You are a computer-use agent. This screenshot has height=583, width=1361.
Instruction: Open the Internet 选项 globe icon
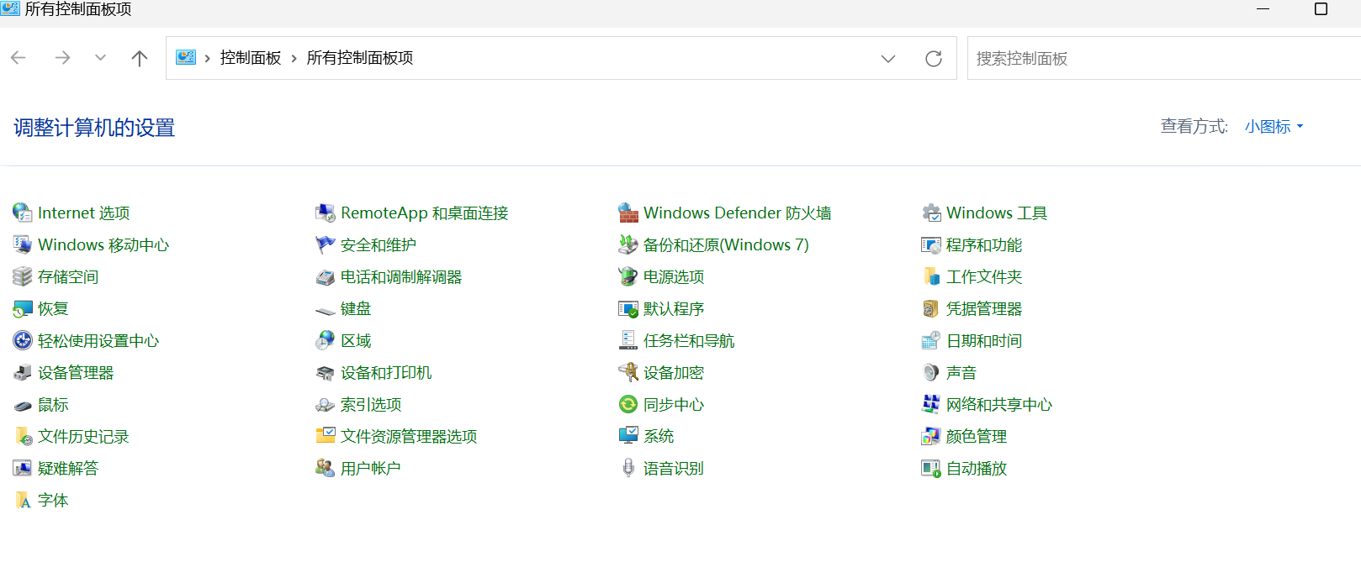pos(23,213)
